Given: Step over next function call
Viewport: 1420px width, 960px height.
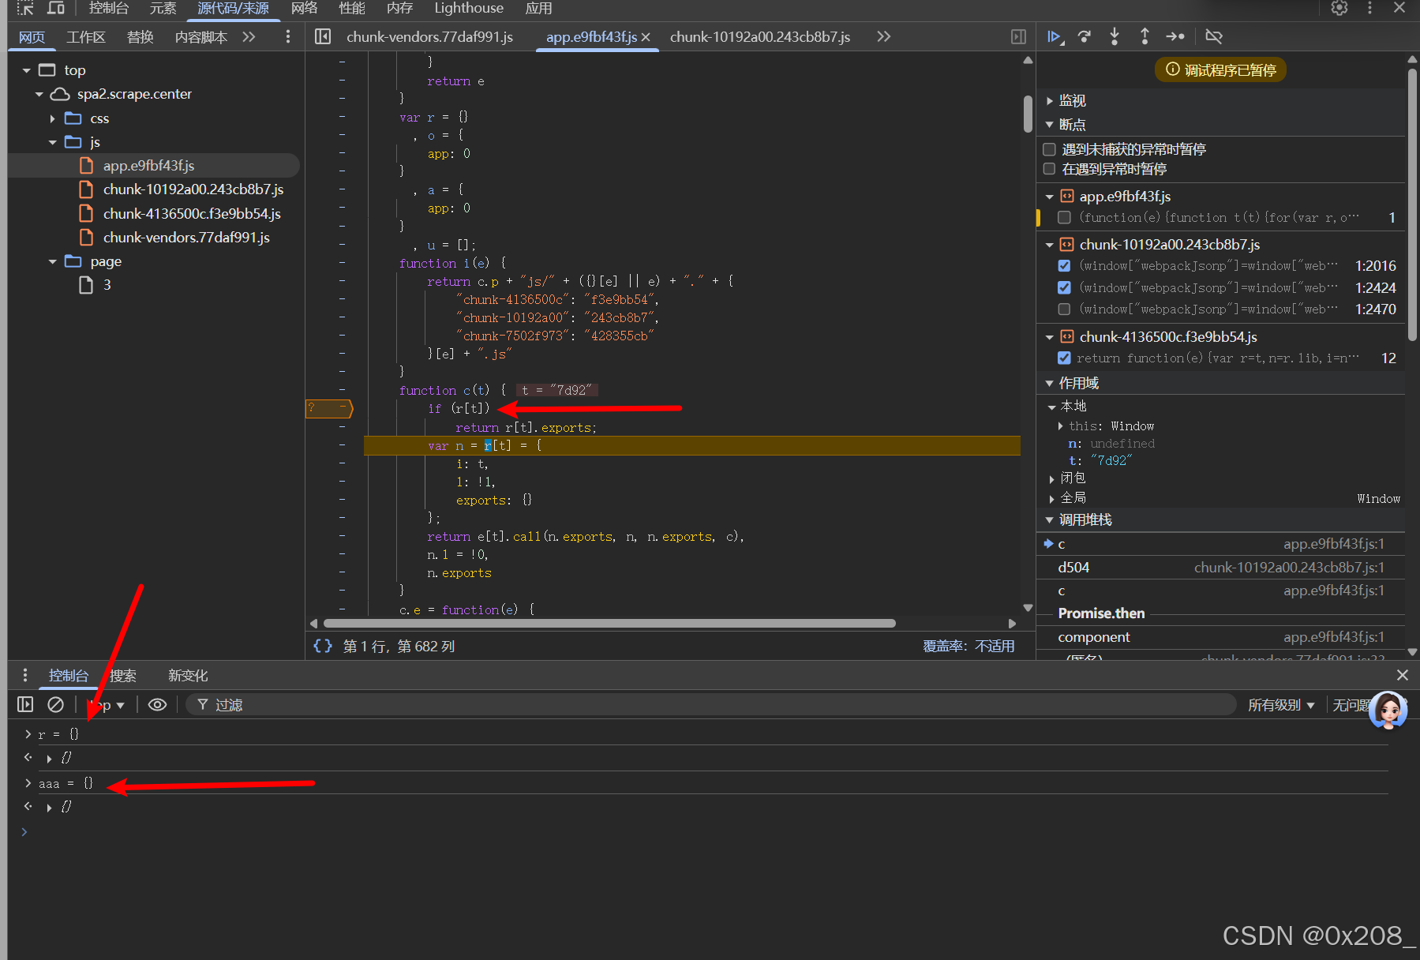Looking at the screenshot, I should (1085, 36).
